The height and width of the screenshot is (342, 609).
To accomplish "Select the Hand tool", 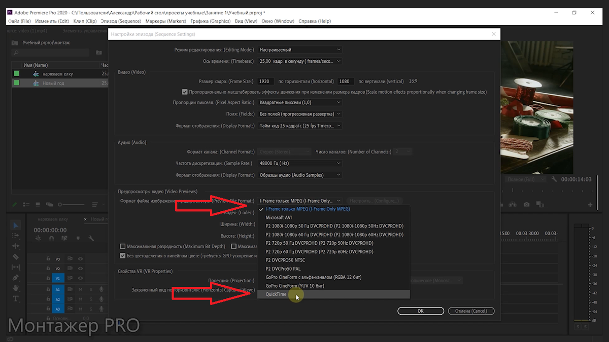I will tap(15, 288).
